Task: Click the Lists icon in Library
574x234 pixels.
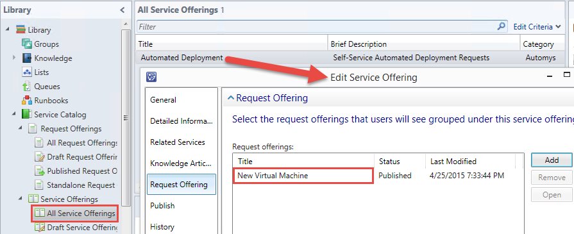Action: tap(27, 72)
